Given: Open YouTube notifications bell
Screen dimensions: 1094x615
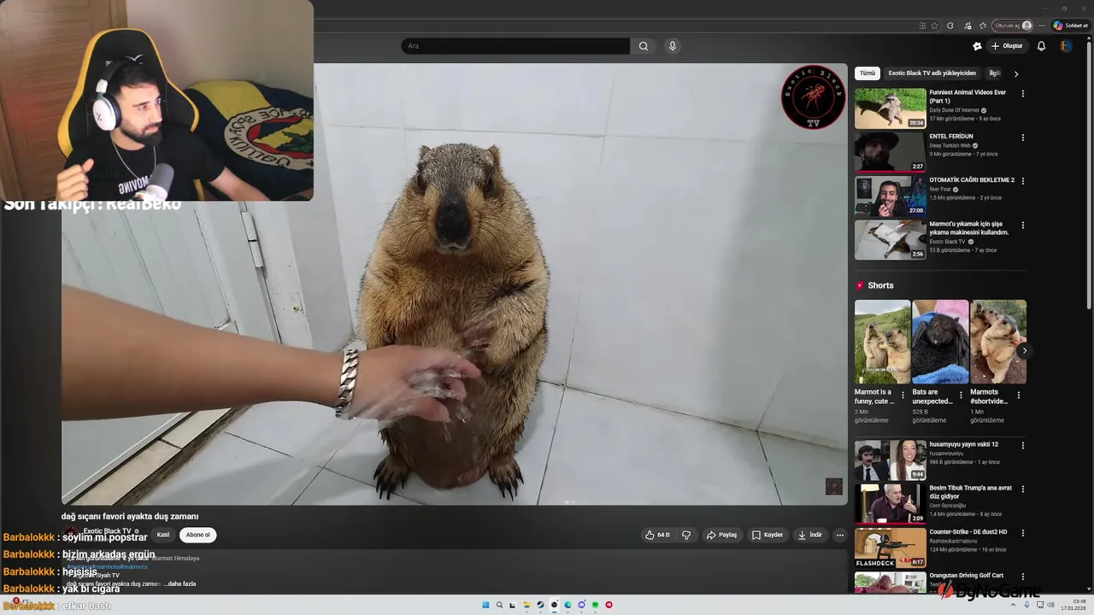Looking at the screenshot, I should coord(1041,46).
